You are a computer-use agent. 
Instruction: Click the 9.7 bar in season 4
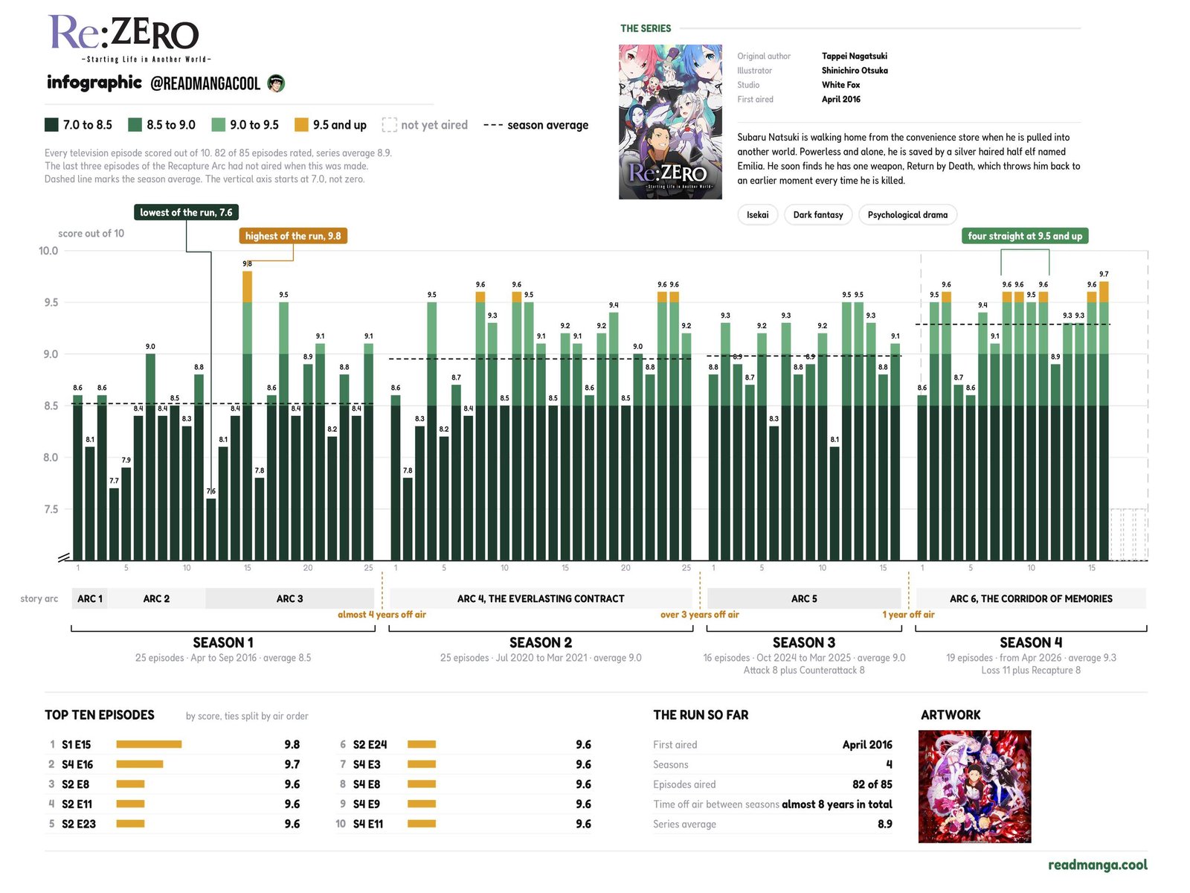point(1104,420)
